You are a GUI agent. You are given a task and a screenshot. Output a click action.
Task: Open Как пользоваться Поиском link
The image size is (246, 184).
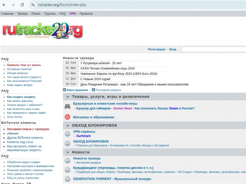pos(24,81)
